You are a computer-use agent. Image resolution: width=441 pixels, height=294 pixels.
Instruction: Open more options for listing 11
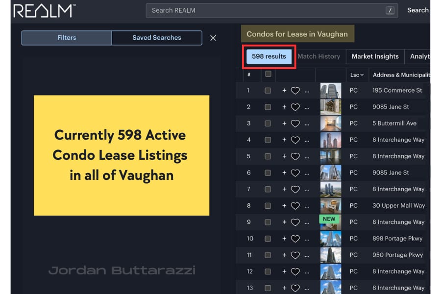click(x=307, y=256)
